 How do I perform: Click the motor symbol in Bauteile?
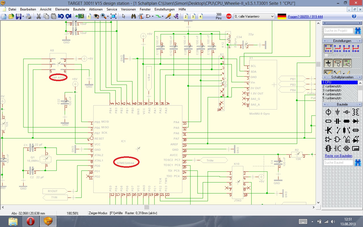(346, 148)
